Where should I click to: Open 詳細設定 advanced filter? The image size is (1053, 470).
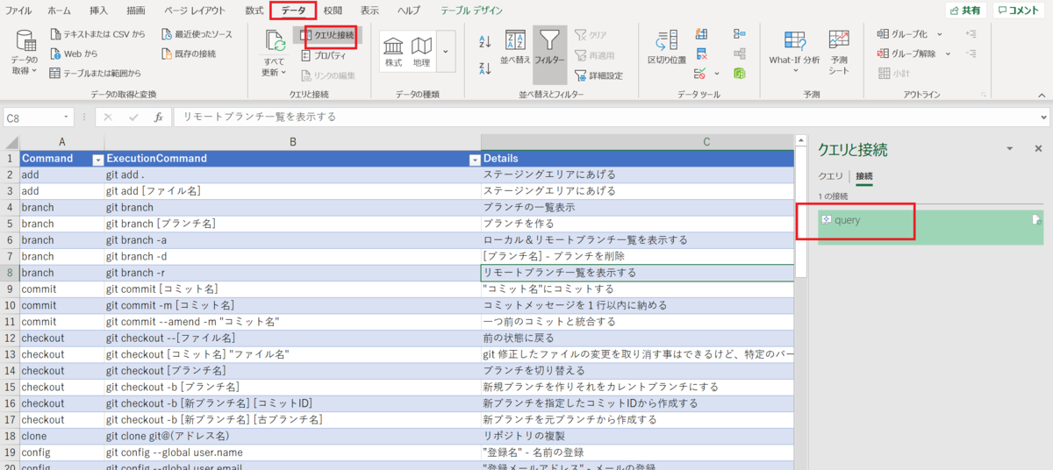[599, 75]
